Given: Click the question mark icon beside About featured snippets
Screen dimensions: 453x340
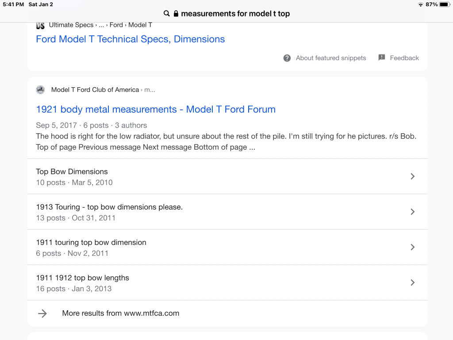Looking at the screenshot, I should tap(287, 58).
